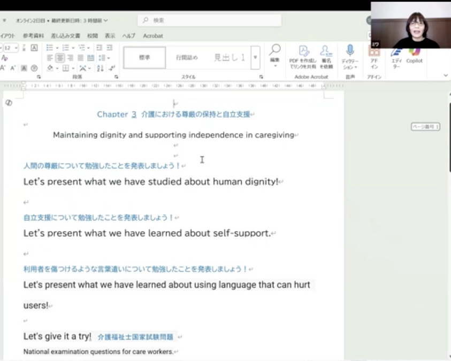The height and width of the screenshot is (361, 451).
Task: Click the sort A-Z icon
Action: pyautogui.click(x=100, y=68)
